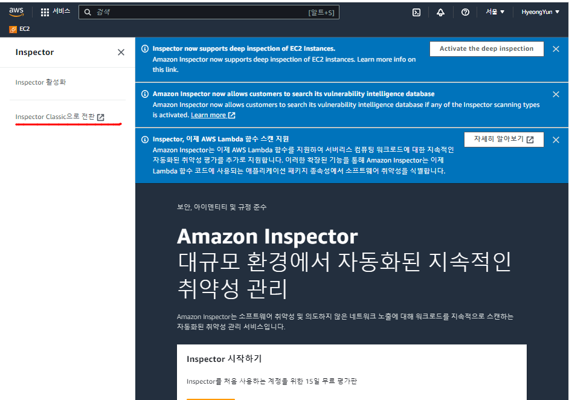Click the Inspector 시작하기 card heading
The height and width of the screenshot is (400, 569).
pos(224,359)
